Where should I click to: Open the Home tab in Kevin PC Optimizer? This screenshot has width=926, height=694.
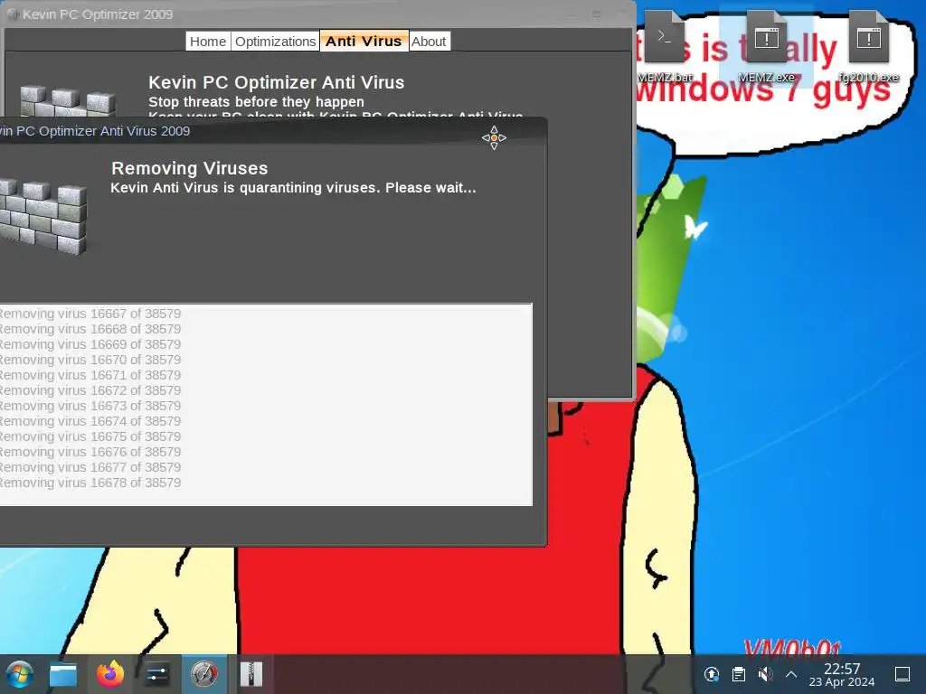point(208,42)
